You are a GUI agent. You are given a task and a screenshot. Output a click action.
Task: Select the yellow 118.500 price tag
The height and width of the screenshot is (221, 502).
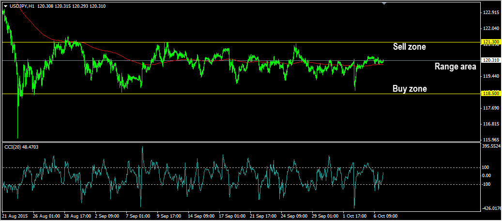coord(491,94)
